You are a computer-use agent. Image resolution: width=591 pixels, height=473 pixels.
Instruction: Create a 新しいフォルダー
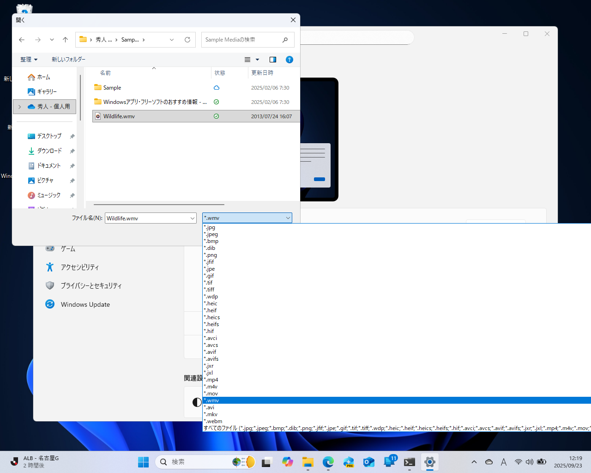coord(68,60)
